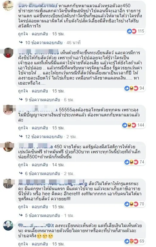This screenshot has width=156, height=247.
Task: Expand the 10 ข้อความตอบกลับ replies thread
Action: click(44, 43)
